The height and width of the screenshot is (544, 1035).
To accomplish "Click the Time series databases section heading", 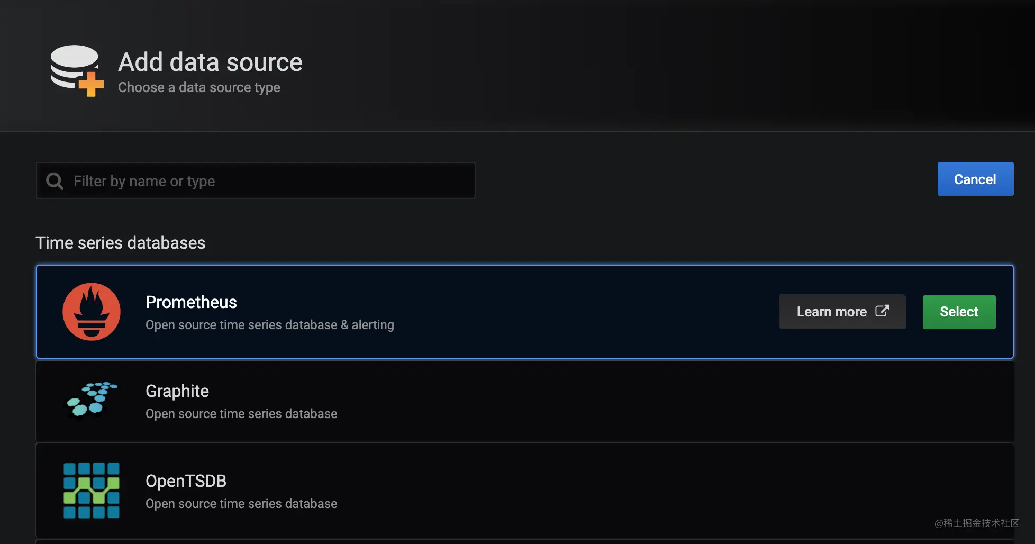I will [x=120, y=242].
